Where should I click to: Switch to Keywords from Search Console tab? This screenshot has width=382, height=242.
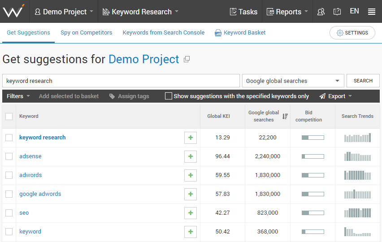click(164, 33)
